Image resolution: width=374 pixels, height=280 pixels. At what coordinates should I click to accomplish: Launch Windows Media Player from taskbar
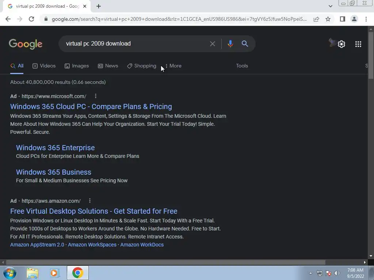click(55, 273)
